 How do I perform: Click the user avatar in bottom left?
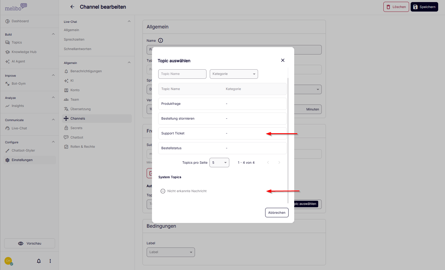[8, 261]
